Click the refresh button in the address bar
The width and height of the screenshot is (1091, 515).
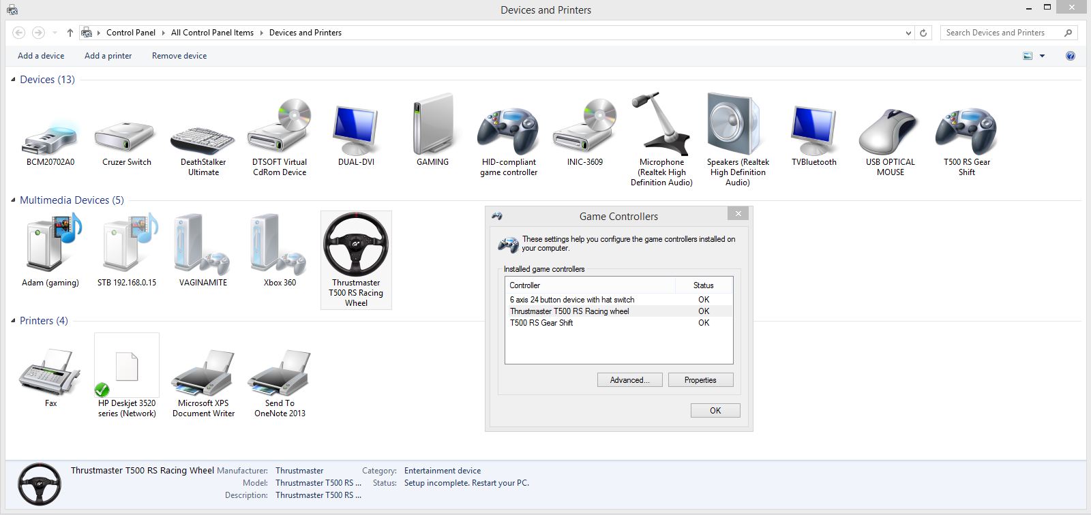[x=923, y=33]
